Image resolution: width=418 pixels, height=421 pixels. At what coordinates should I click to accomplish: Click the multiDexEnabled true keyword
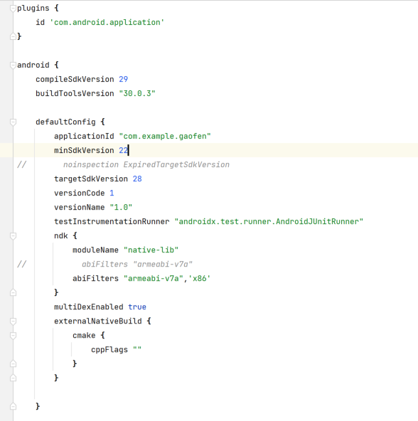coord(137,307)
